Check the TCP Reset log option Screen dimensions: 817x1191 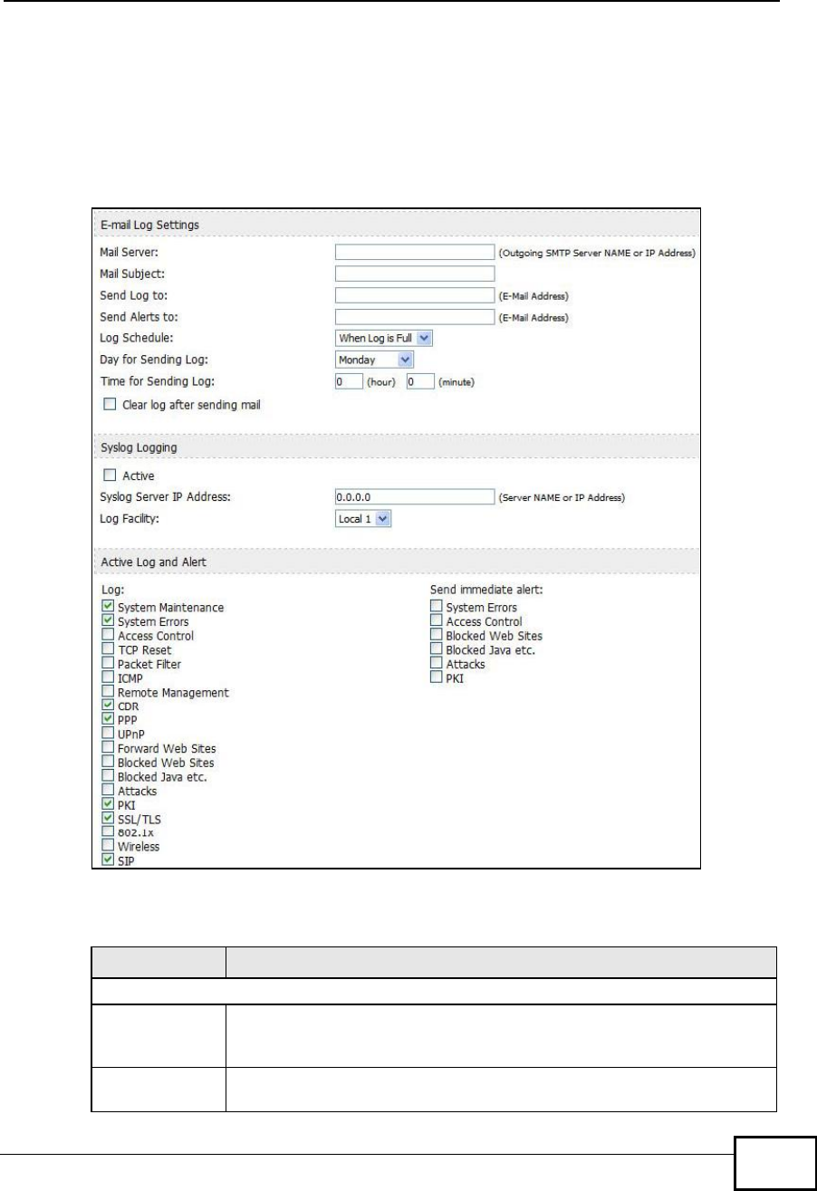(x=109, y=649)
